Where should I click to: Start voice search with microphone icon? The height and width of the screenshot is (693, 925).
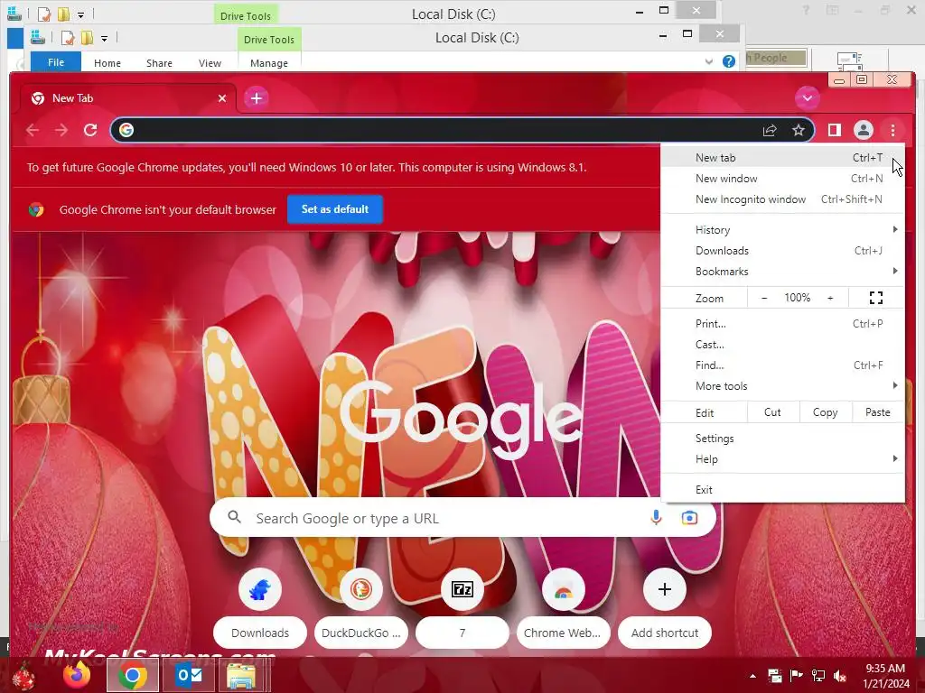pos(656,518)
